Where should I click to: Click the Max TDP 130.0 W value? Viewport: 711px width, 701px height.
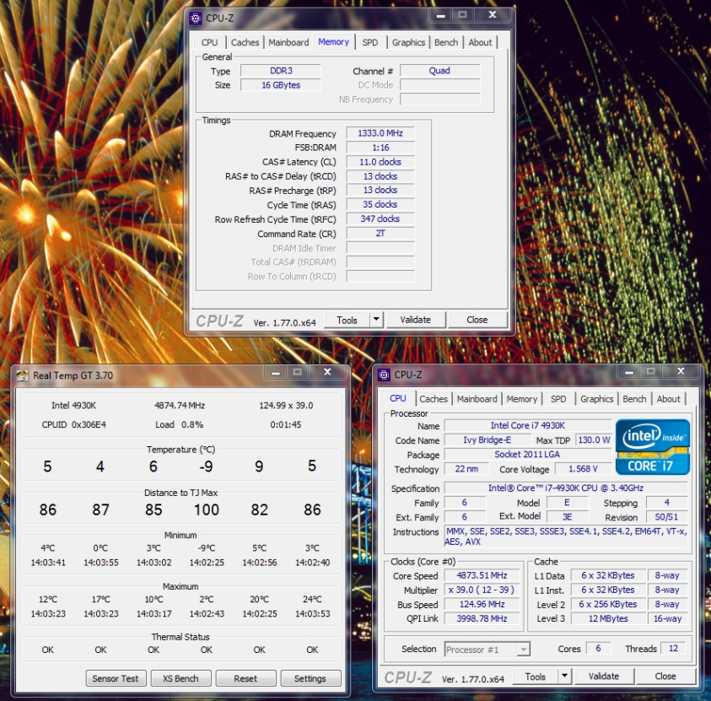[x=594, y=439]
